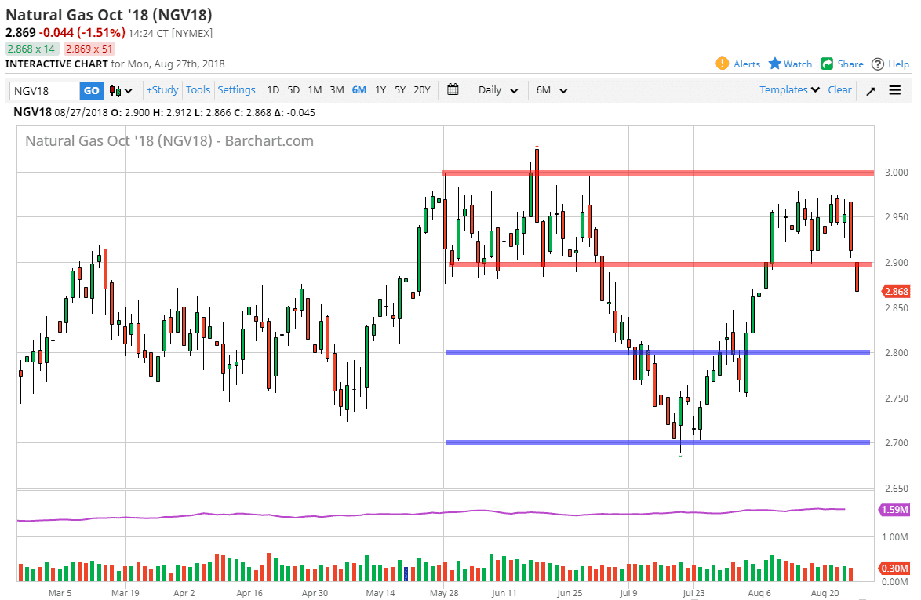Click the last red candlestick near 2.868
This screenshot has height=600, width=921.
click(857, 277)
